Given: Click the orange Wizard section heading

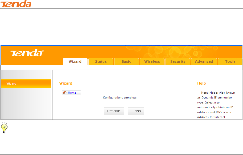Looking at the screenshot, I should coord(66,83).
